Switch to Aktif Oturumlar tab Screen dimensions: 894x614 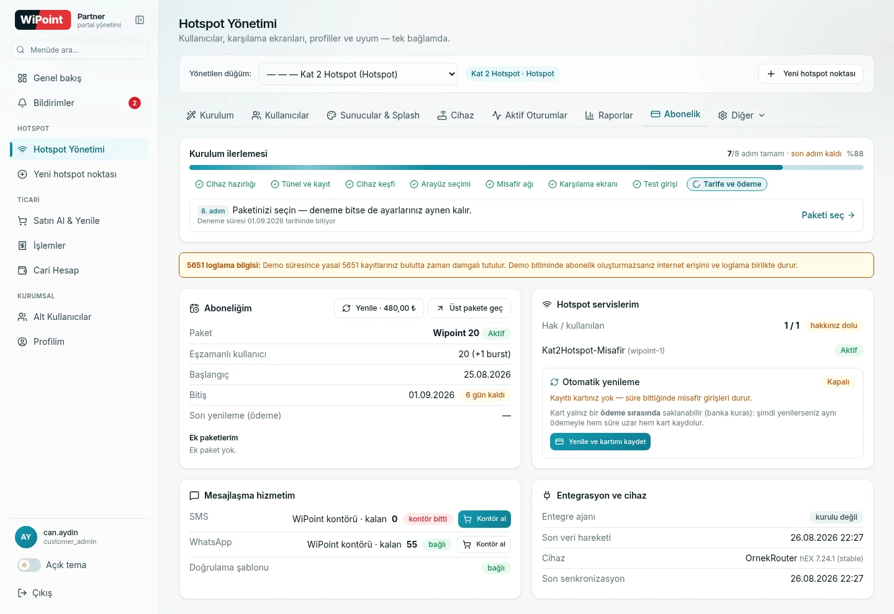point(530,115)
